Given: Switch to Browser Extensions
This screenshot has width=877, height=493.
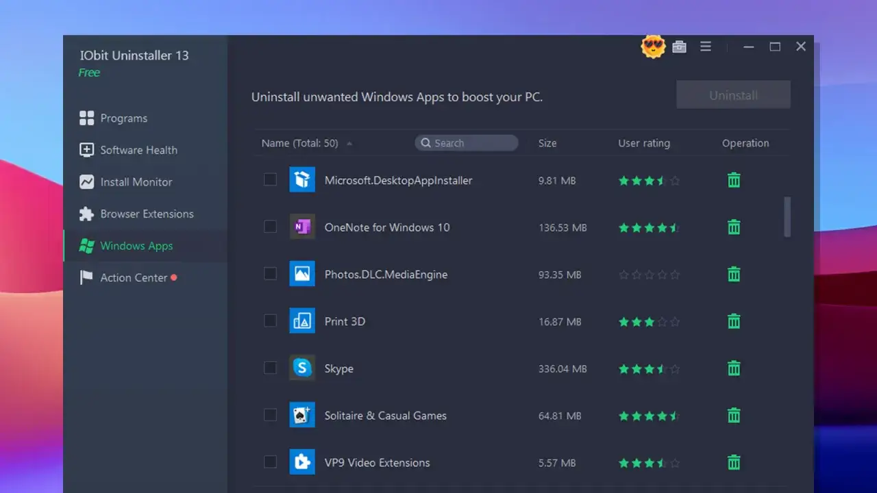Looking at the screenshot, I should click(145, 214).
